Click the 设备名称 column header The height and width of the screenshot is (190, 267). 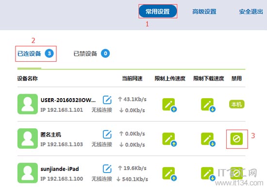[x=27, y=78]
